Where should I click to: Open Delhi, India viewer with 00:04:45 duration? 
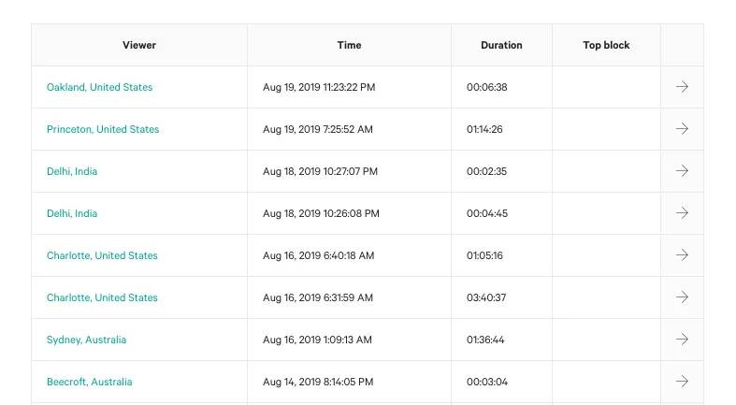[72, 213]
